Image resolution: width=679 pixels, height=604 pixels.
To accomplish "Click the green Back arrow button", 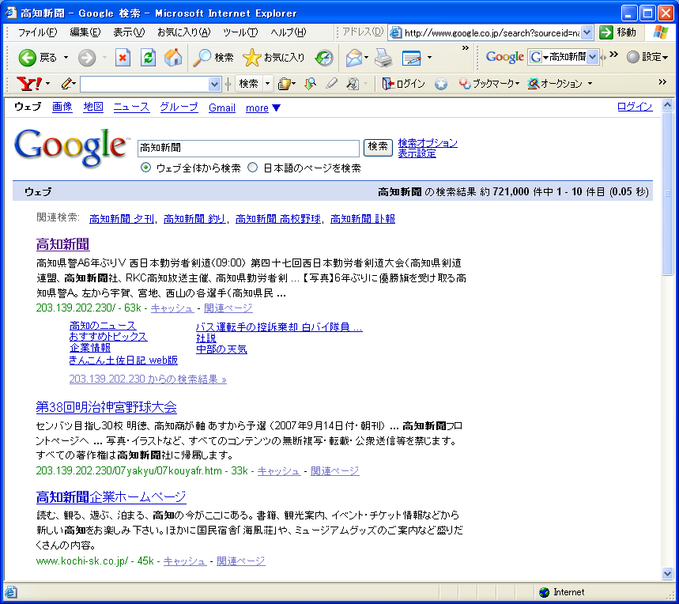I will pyautogui.click(x=28, y=57).
